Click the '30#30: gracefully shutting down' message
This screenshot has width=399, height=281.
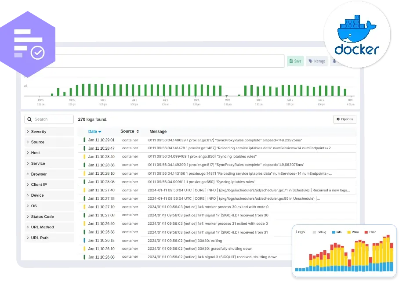pos(200,249)
